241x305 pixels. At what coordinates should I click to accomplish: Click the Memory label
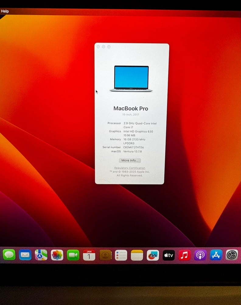(x=115, y=139)
